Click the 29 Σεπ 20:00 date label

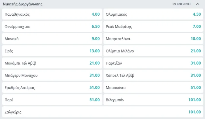(181, 4)
